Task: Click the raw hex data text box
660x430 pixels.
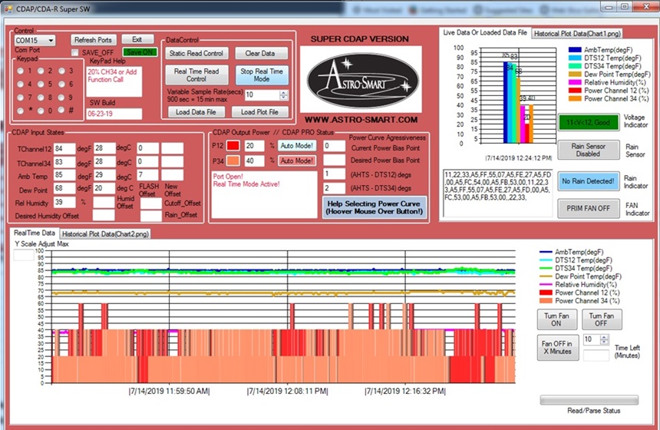Action: (498, 193)
